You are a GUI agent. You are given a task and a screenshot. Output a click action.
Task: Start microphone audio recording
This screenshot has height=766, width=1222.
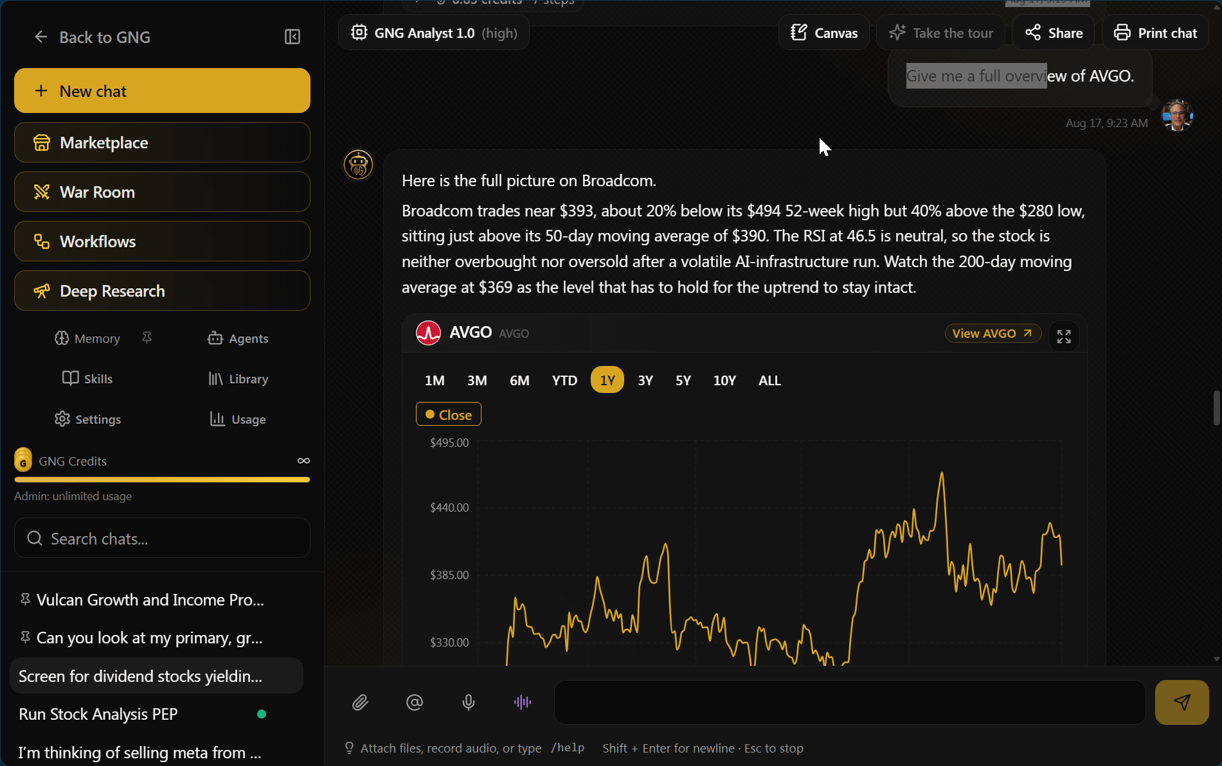pos(469,702)
